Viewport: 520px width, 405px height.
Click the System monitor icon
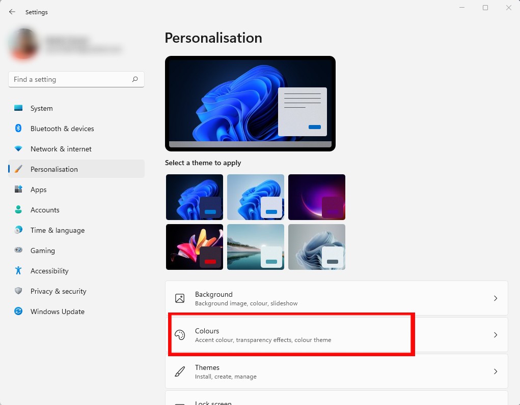coord(18,108)
